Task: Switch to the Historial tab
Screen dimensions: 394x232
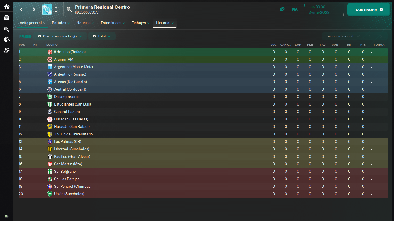Action: (x=165, y=23)
